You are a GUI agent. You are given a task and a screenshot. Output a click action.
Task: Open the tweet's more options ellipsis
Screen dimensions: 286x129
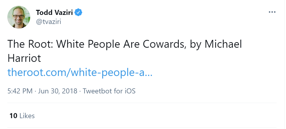tap(272, 12)
